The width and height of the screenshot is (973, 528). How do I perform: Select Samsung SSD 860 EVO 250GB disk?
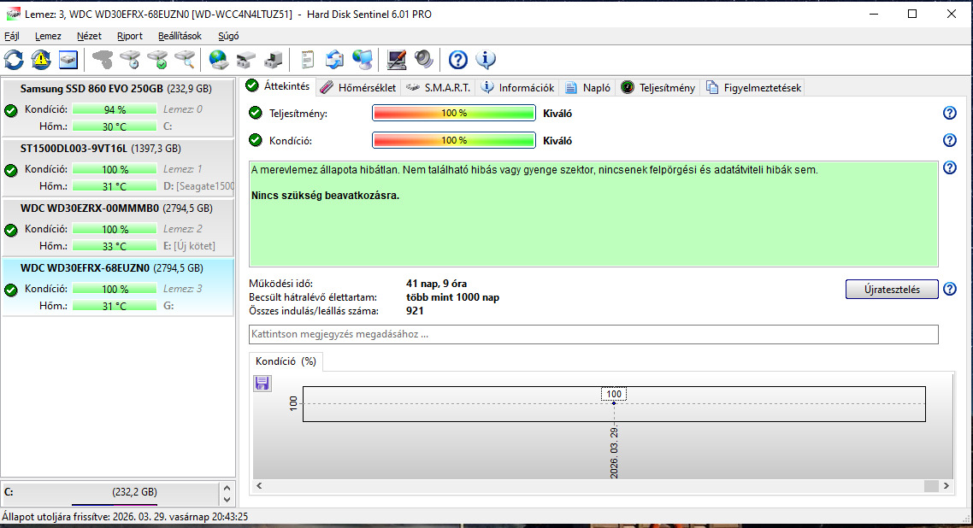118,107
